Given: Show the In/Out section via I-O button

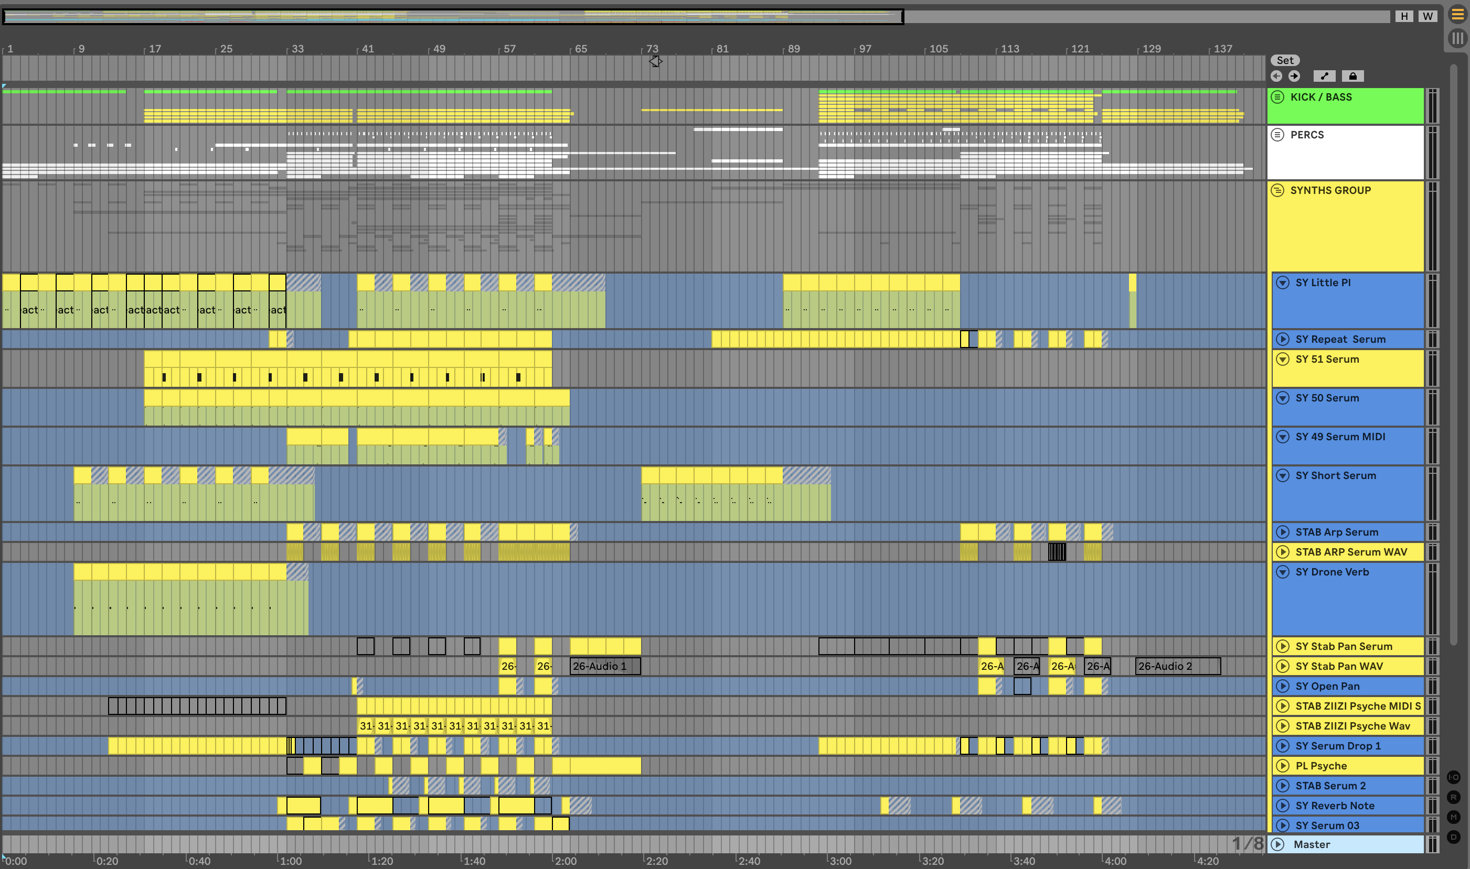Looking at the screenshot, I should [x=1454, y=777].
